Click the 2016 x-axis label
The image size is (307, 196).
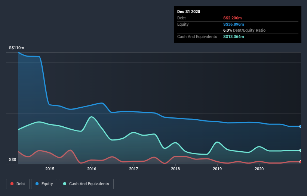point(92,169)
